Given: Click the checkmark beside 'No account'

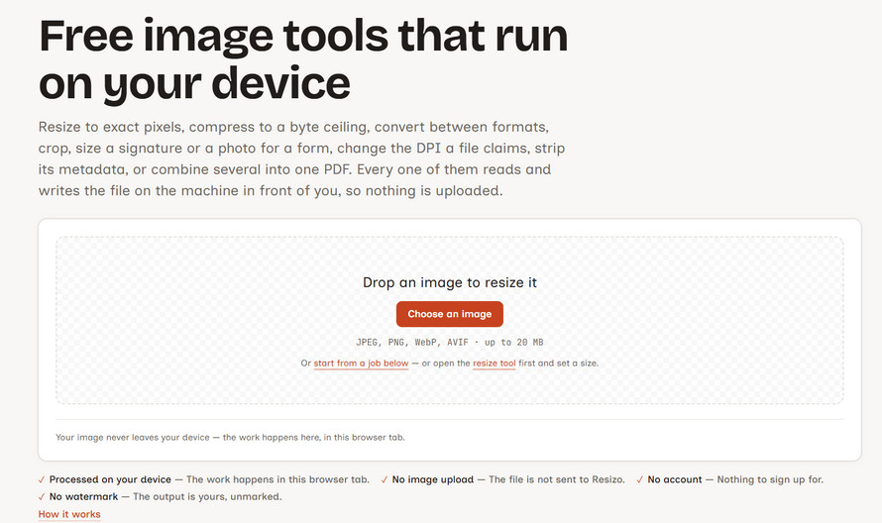Looking at the screenshot, I should [x=640, y=479].
